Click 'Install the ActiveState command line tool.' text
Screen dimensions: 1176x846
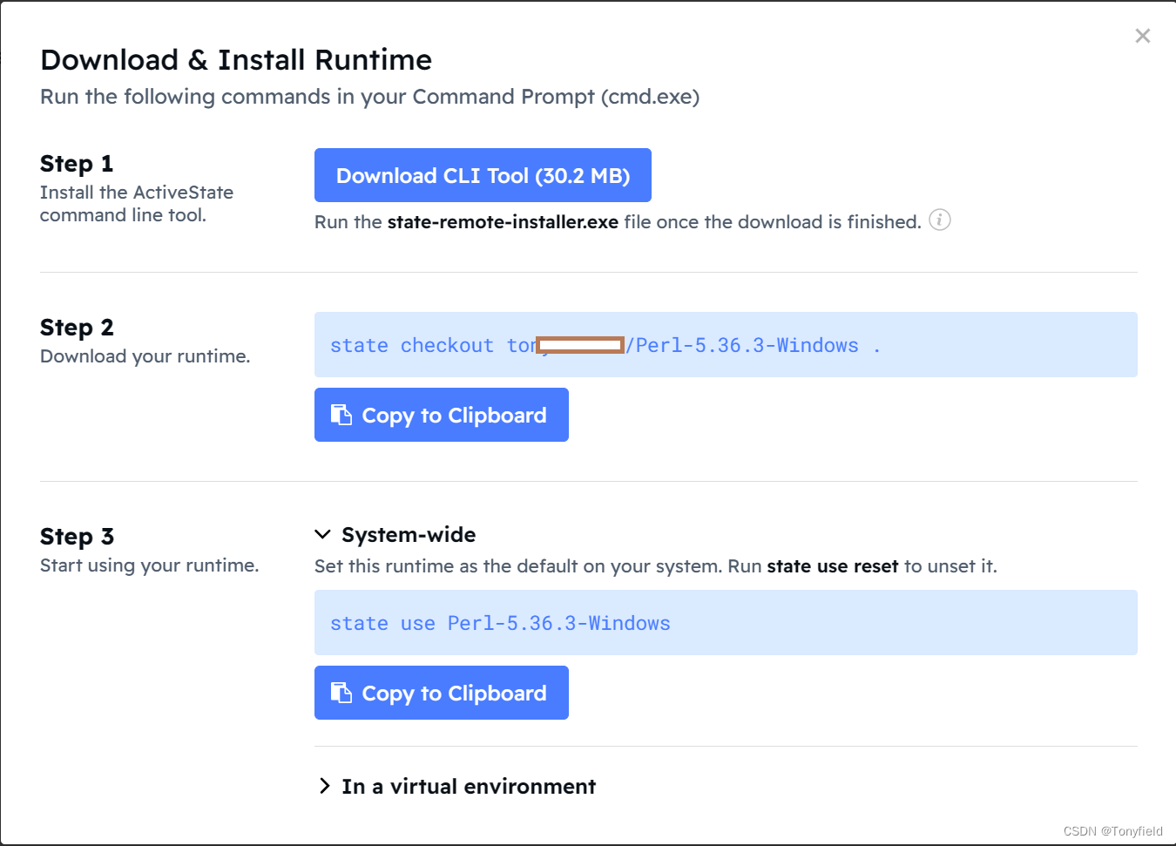click(x=137, y=204)
